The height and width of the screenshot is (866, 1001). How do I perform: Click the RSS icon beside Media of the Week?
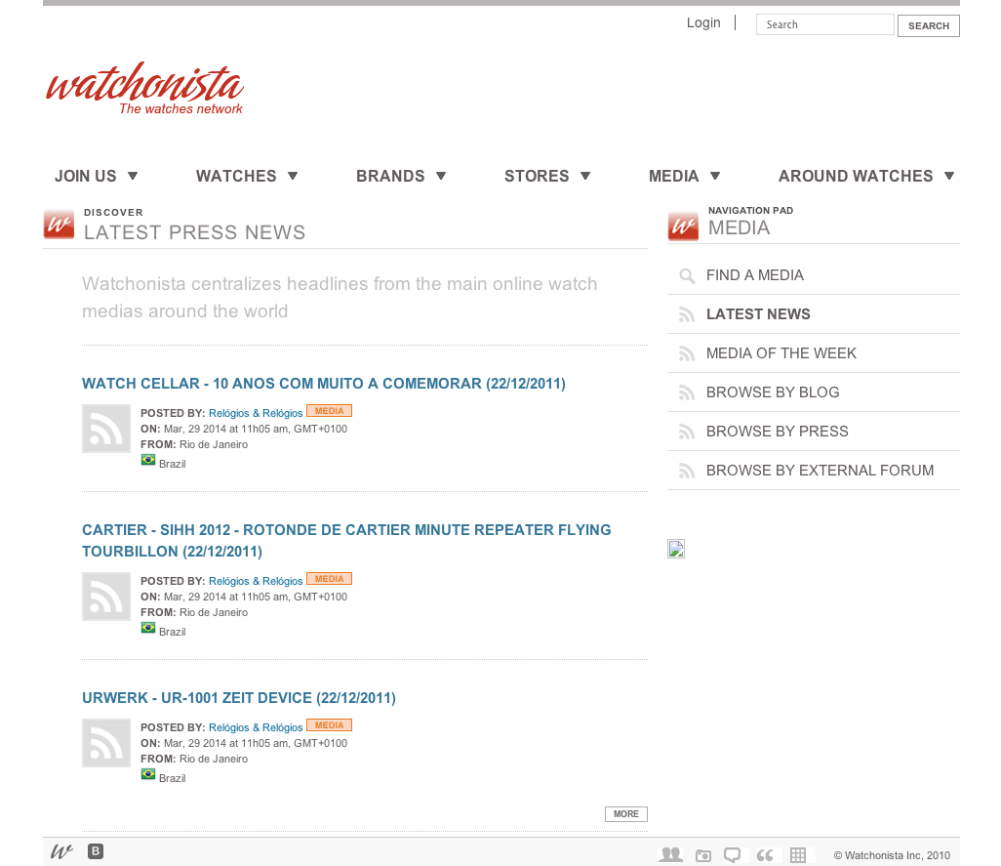click(x=687, y=353)
